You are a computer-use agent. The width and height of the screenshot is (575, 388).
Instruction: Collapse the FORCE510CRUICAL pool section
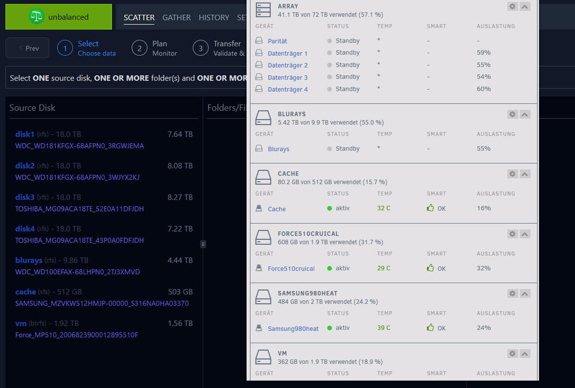click(525, 233)
